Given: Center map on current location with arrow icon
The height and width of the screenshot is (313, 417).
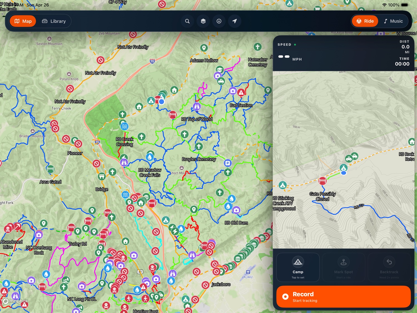Looking at the screenshot, I should click(235, 21).
